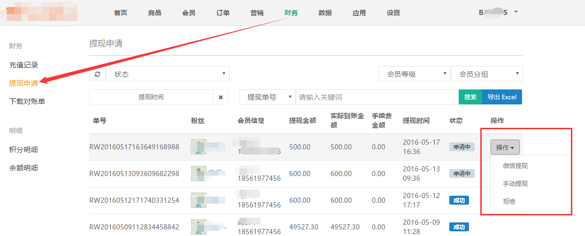The width and height of the screenshot is (585, 236).
Task: Click the 导出 Excel button
Action: 502,97
